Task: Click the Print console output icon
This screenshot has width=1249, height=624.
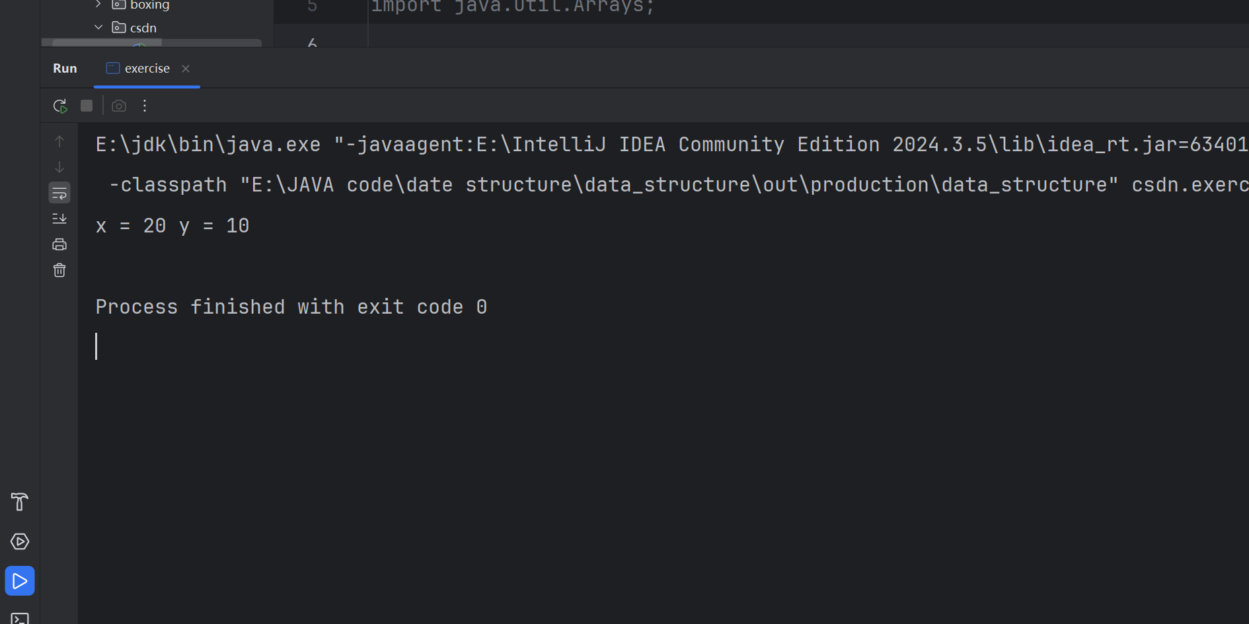Action: [x=59, y=244]
